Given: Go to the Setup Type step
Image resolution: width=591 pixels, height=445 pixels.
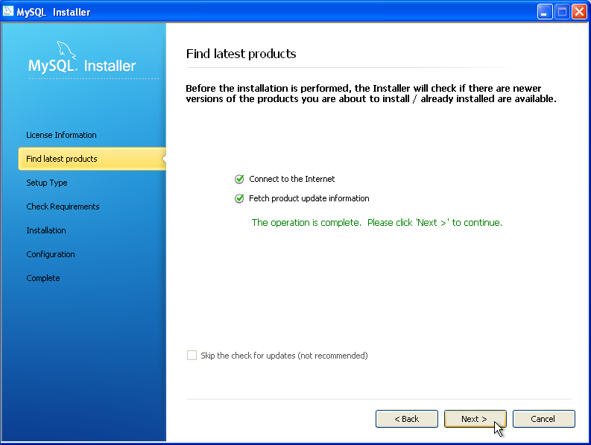Looking at the screenshot, I should [x=47, y=183].
